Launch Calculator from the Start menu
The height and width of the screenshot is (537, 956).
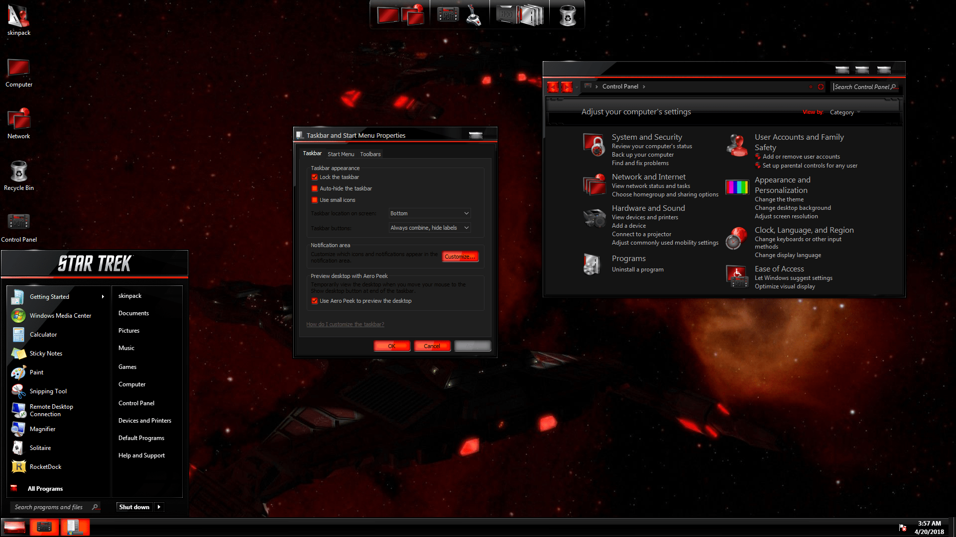59,335
